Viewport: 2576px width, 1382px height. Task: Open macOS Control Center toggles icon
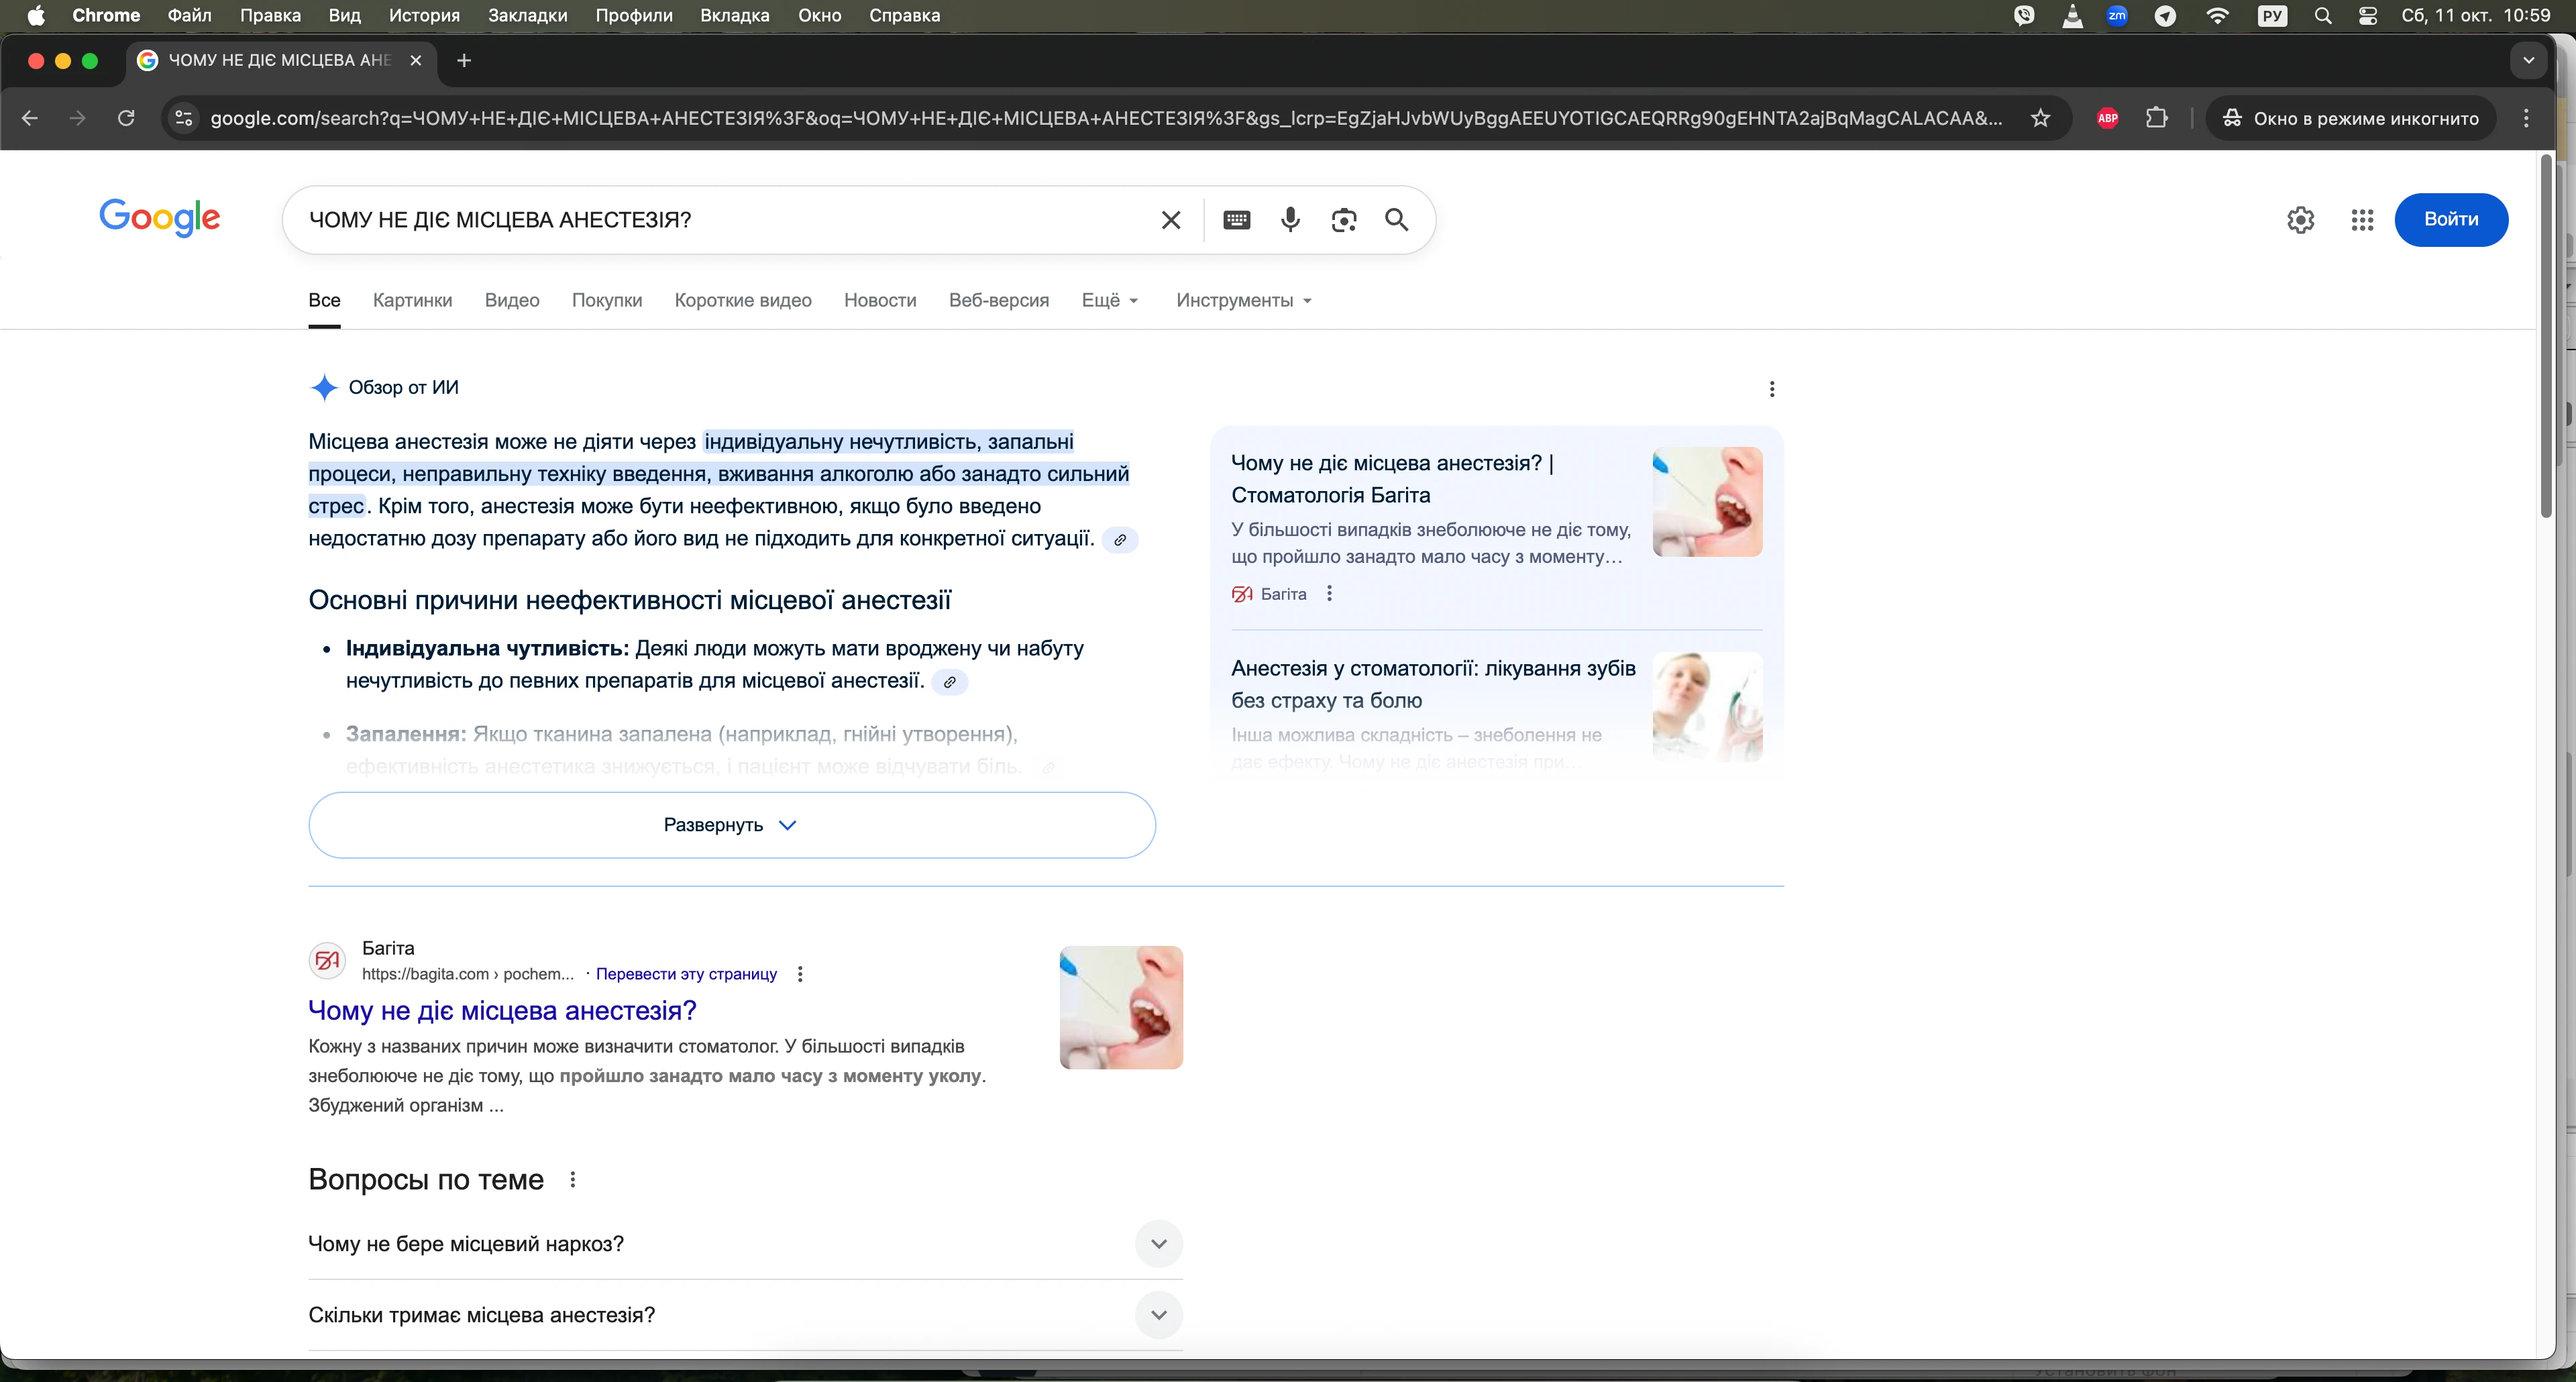click(x=2368, y=16)
